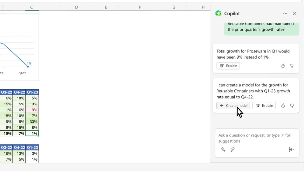Screen dimensions: 304x171
Task: Select the bold 7% total cell
Action: coord(19,133)
